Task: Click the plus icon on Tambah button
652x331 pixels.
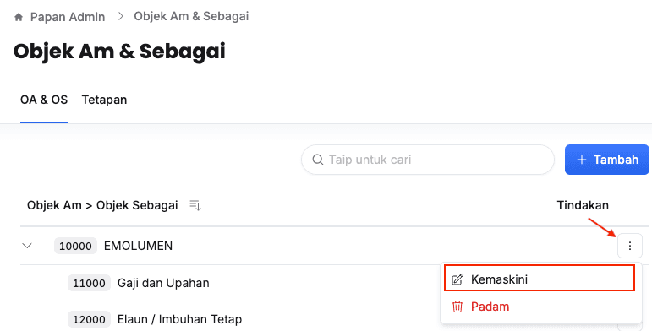Action: pos(582,160)
